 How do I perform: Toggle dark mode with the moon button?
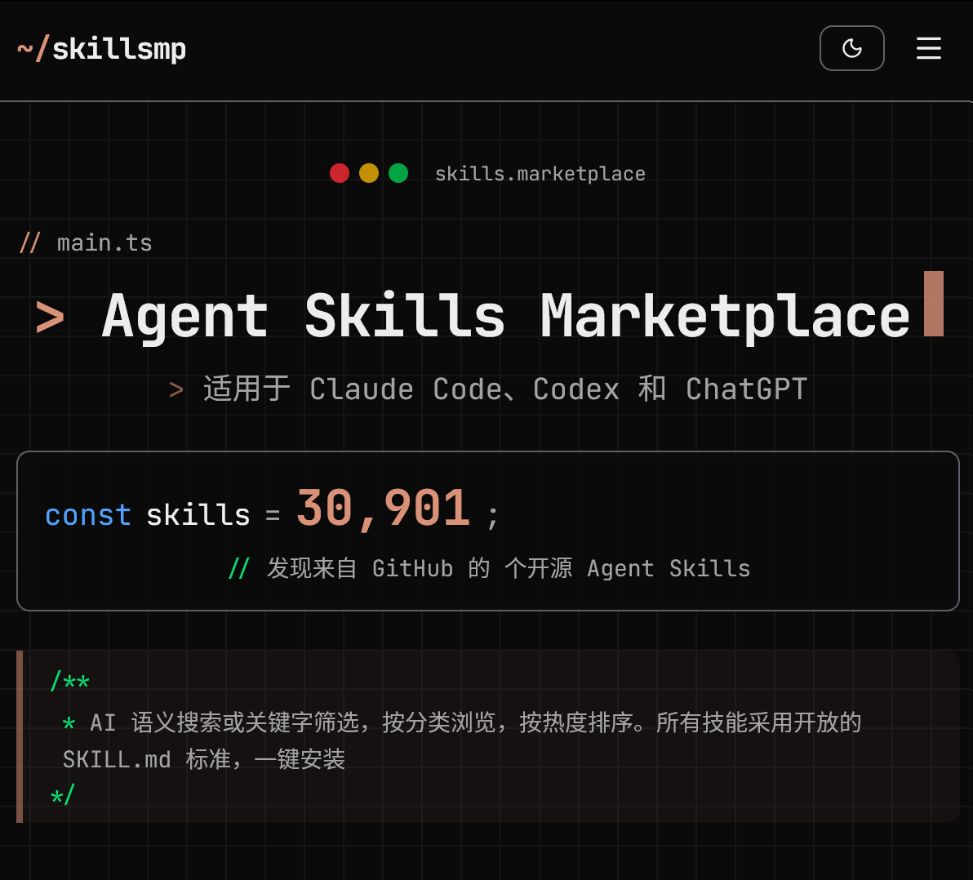[x=851, y=48]
